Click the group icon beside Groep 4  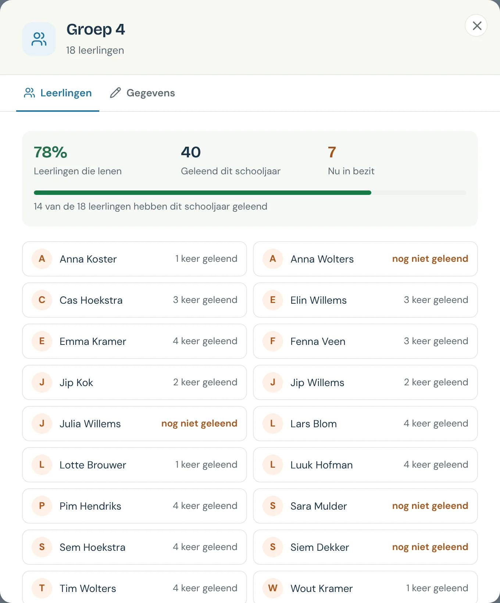coord(39,39)
